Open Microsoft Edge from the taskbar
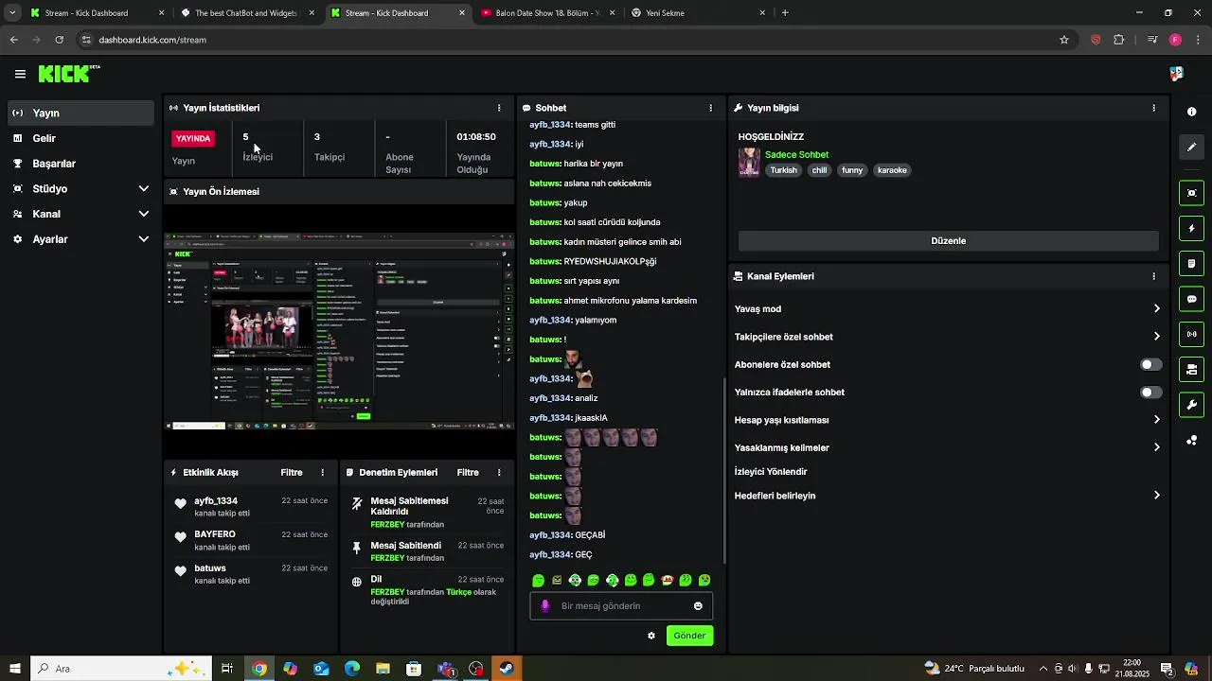Screen dimensions: 1212x681 [351, 669]
